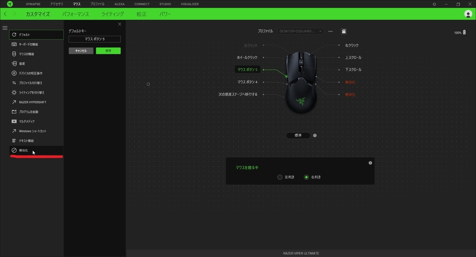The image size is (476, 257).
Task: Open the settings gear icon
Action: 434,4
